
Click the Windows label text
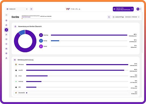pyautogui.click(x=21, y=64)
